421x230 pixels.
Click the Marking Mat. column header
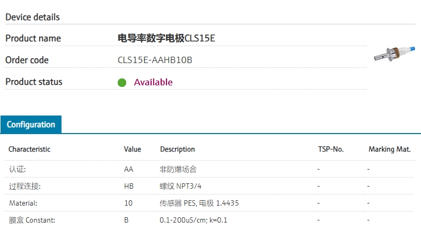click(390, 149)
